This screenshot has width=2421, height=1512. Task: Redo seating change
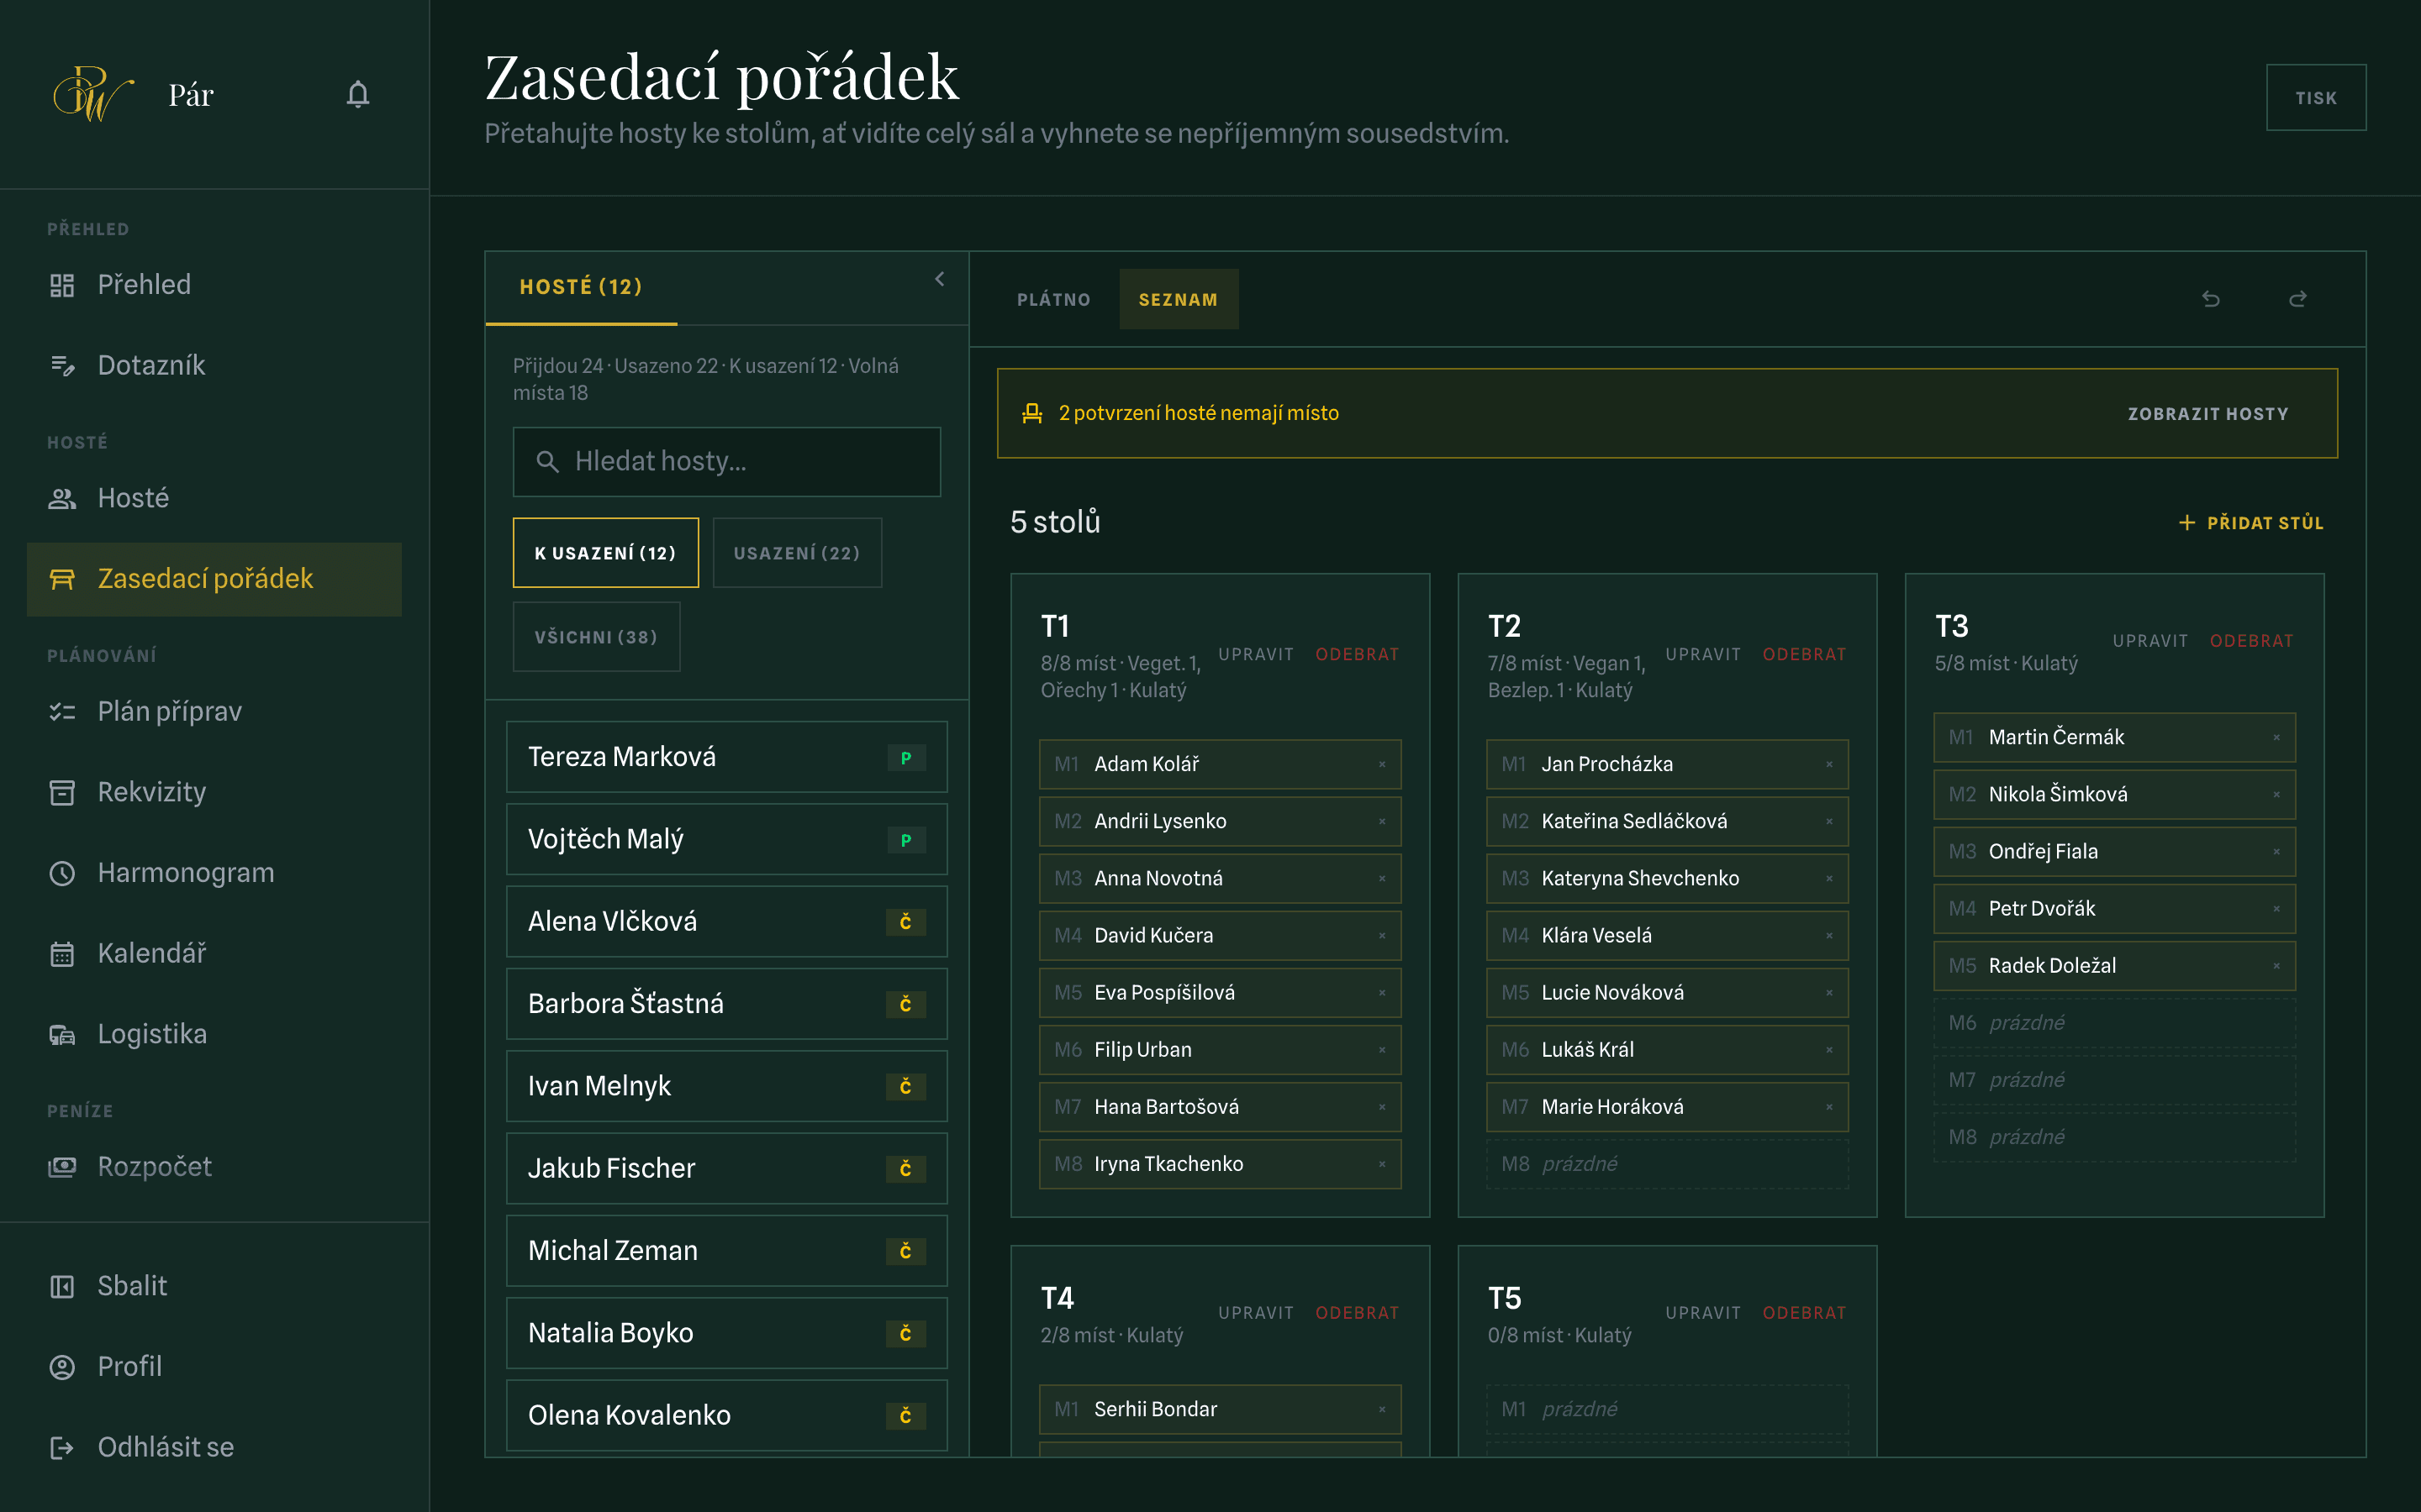(x=2298, y=299)
